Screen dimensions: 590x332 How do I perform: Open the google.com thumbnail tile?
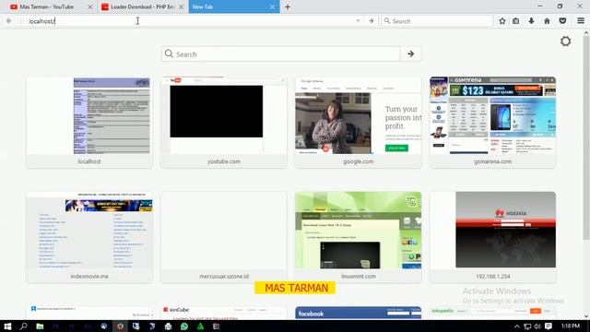[x=358, y=123]
